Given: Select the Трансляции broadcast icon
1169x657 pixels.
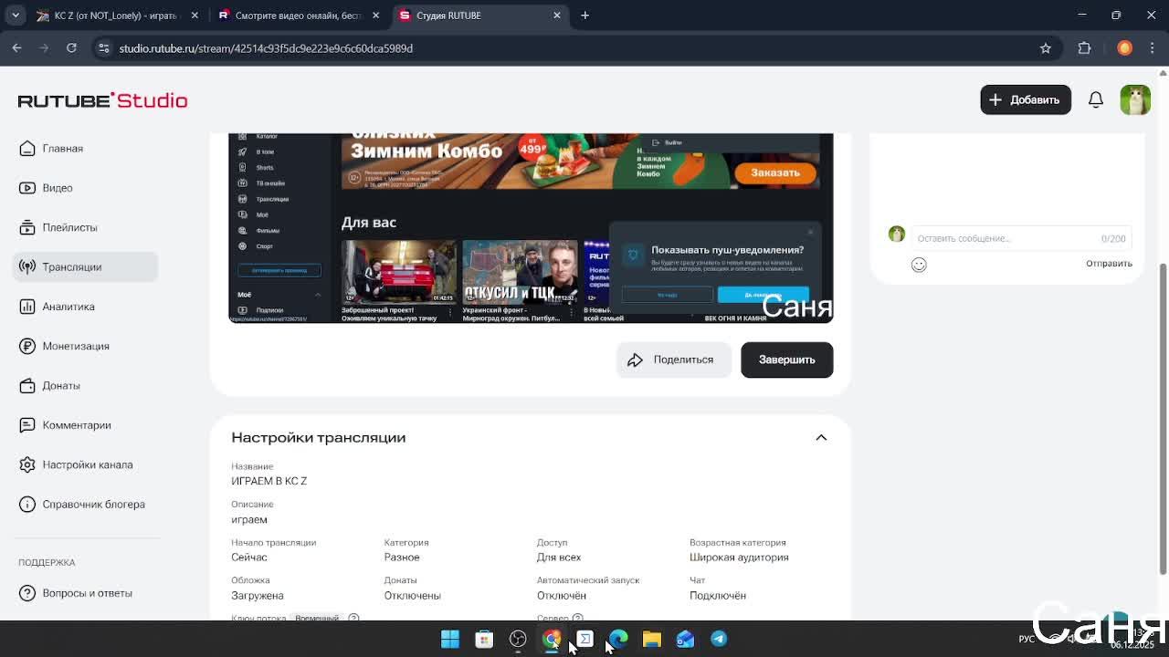Looking at the screenshot, I should pyautogui.click(x=27, y=267).
